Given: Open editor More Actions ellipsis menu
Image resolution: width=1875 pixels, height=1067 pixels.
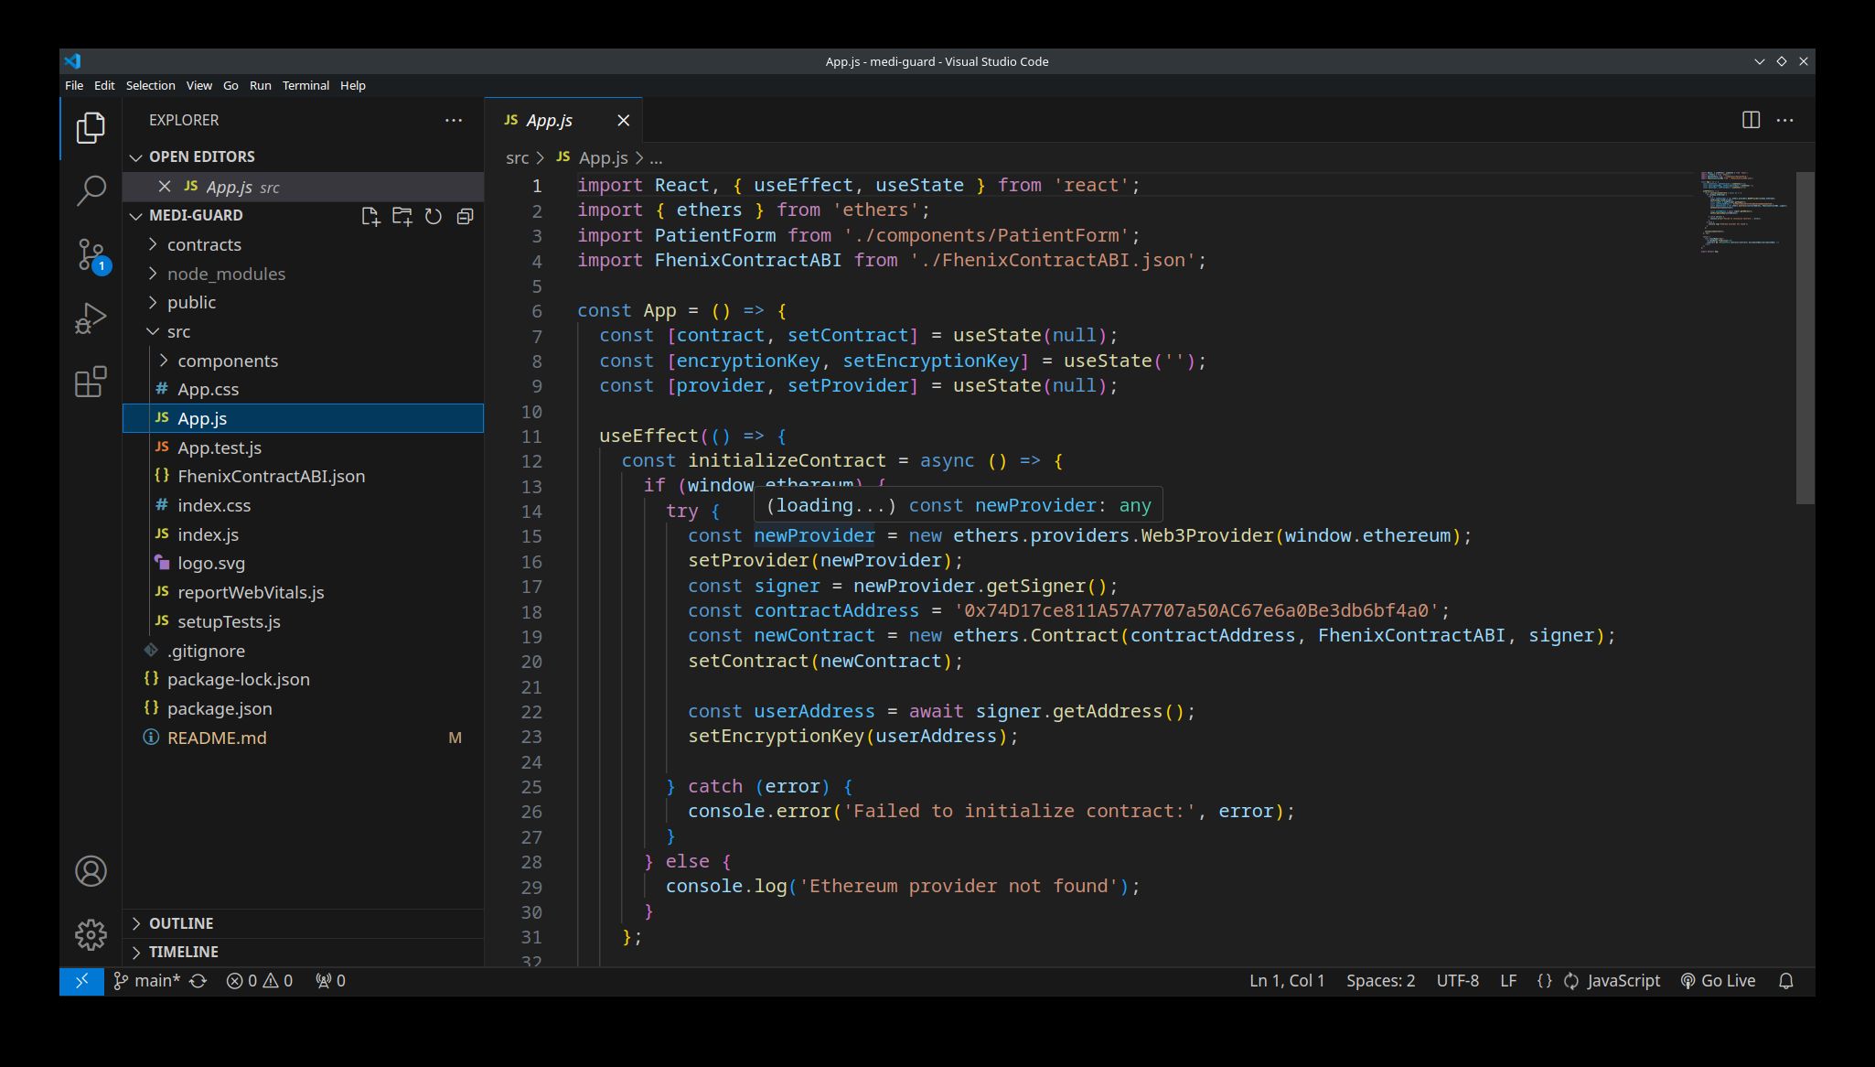Looking at the screenshot, I should pos(1784,120).
